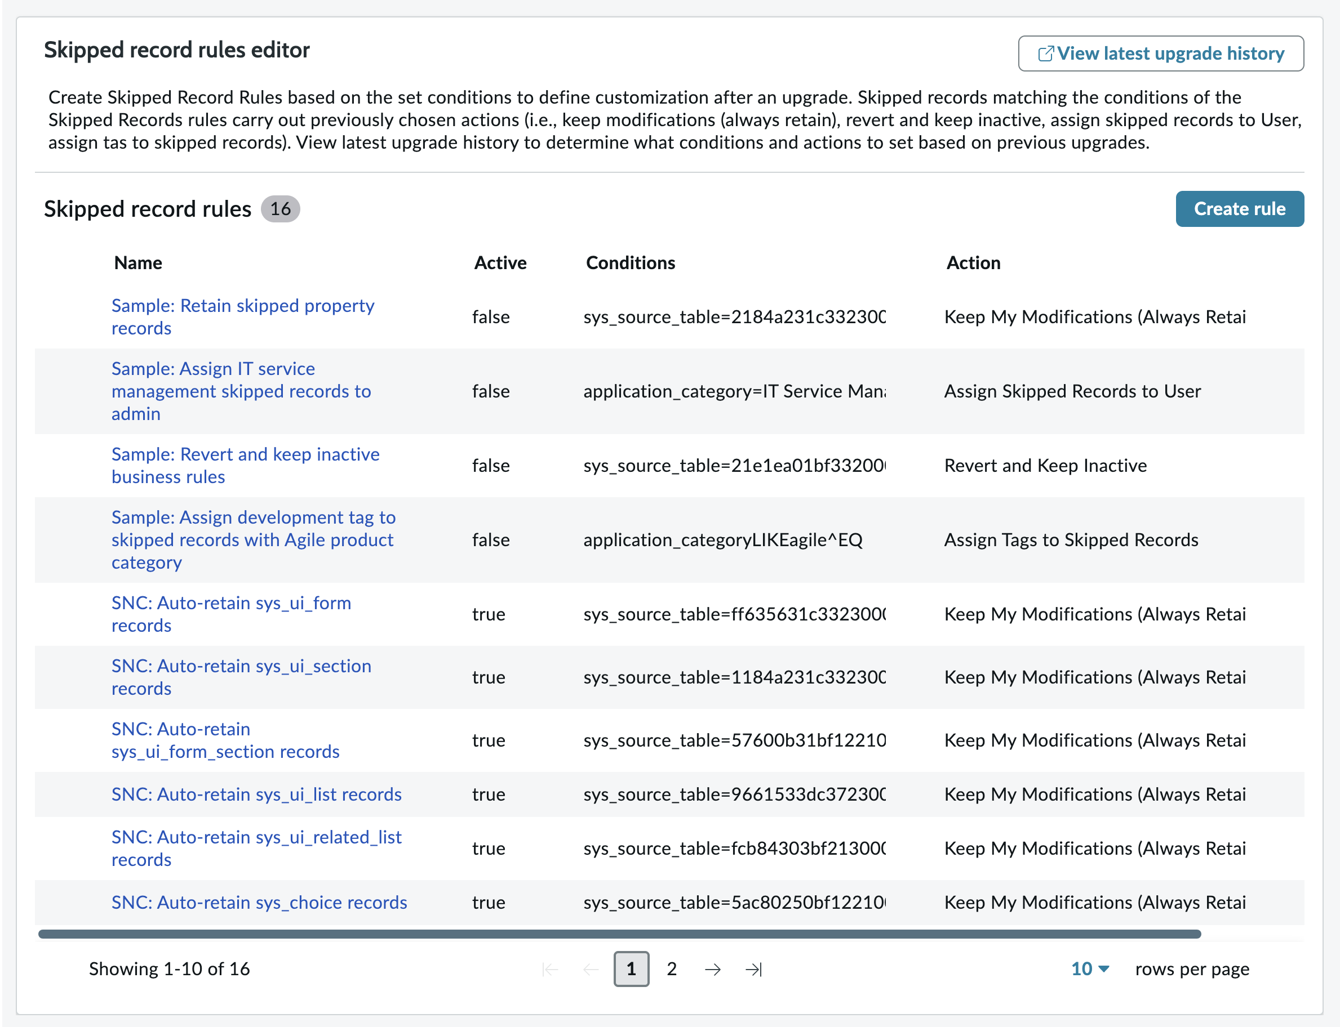This screenshot has width=1340, height=1027.
Task: Open SNC: Auto-retain sys_ui_related_list records
Action: tap(256, 848)
